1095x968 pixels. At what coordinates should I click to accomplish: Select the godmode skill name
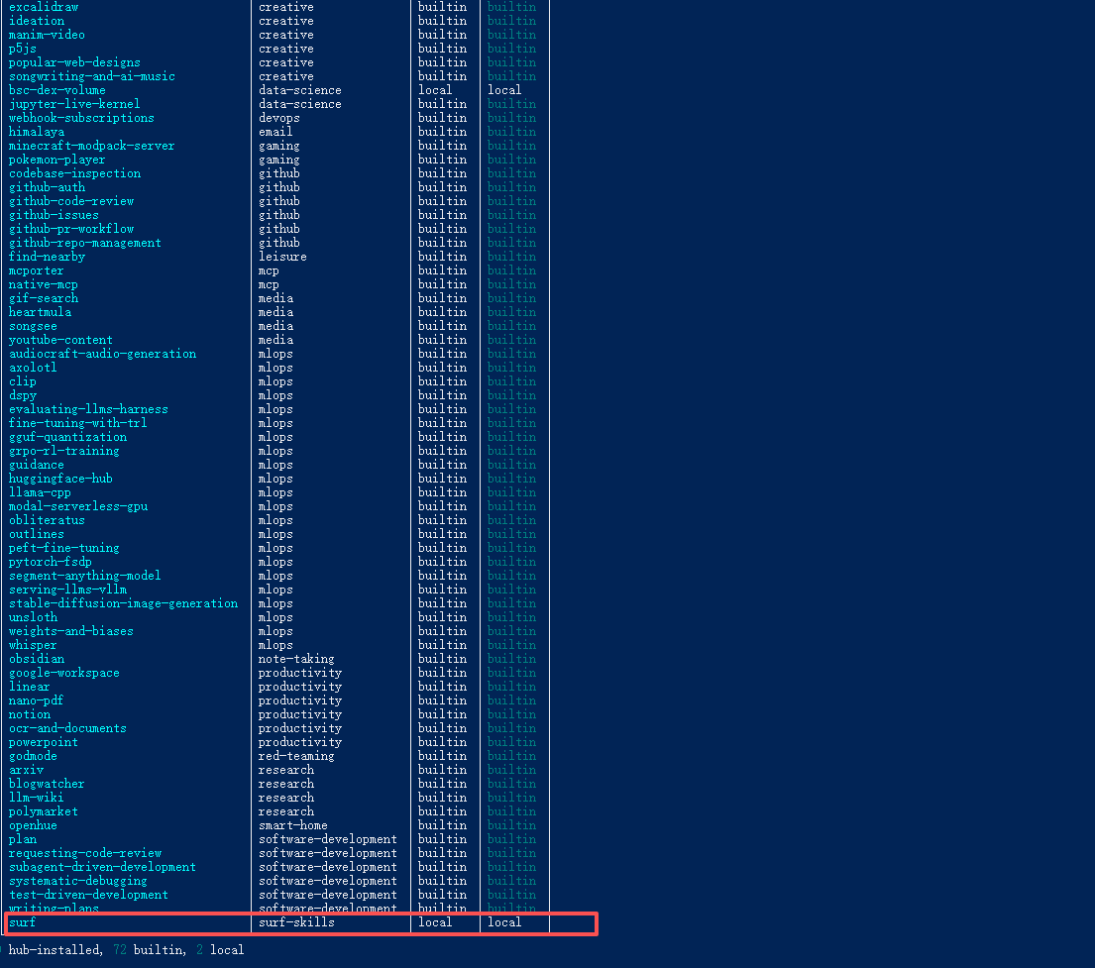coord(33,756)
